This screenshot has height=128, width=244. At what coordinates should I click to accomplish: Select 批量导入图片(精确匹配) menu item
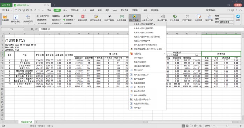coord(147,24)
